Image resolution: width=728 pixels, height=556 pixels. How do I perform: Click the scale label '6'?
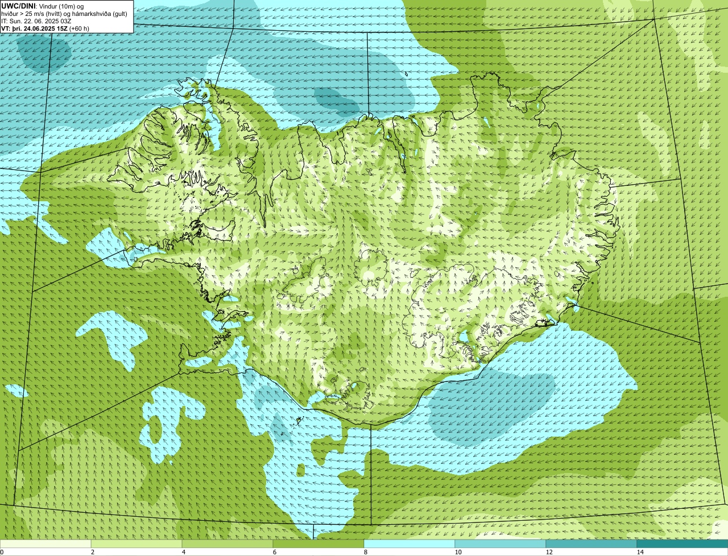point(274,552)
